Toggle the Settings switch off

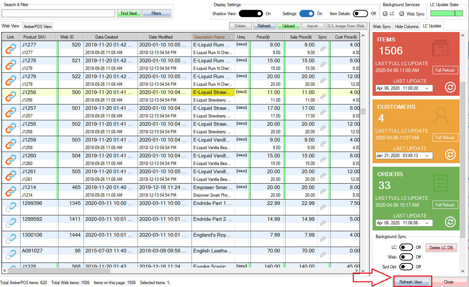(x=307, y=14)
